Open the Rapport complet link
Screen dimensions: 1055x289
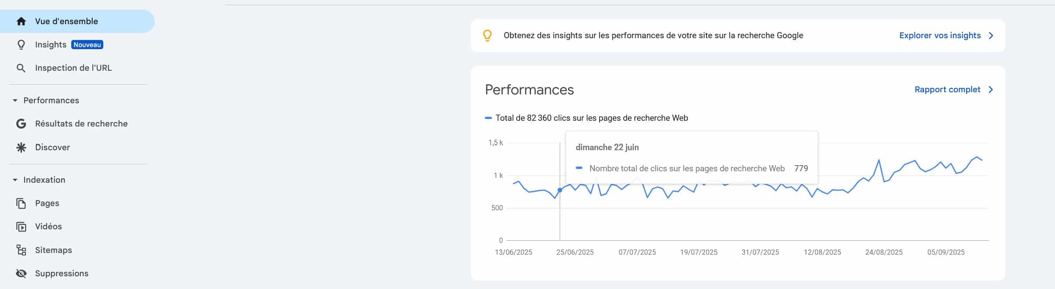[947, 90]
